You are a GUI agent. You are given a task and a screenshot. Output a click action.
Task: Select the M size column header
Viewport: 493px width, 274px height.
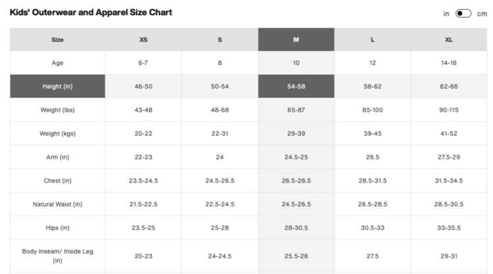[x=296, y=39]
